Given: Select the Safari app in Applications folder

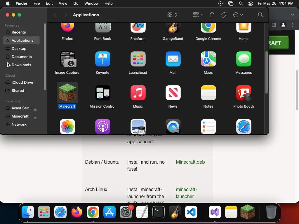Looking at the screenshot, I should point(244,127).
